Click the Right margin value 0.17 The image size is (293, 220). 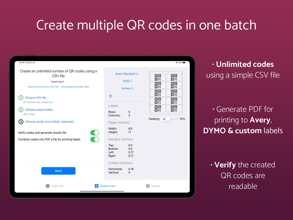(131, 156)
